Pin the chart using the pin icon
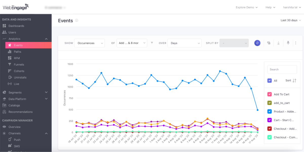The width and height of the screenshot is (304, 152). 288,43
